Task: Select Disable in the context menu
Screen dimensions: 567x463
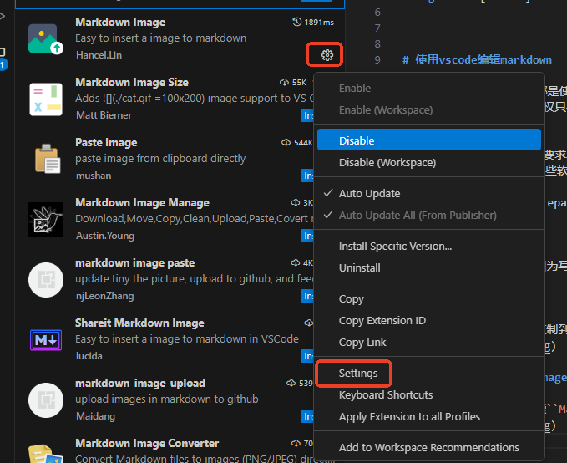Action: click(x=357, y=140)
